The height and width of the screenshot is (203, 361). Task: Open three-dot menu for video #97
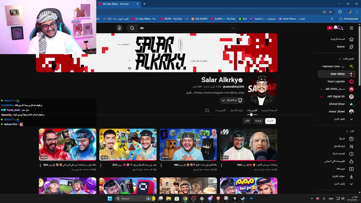point(101,165)
